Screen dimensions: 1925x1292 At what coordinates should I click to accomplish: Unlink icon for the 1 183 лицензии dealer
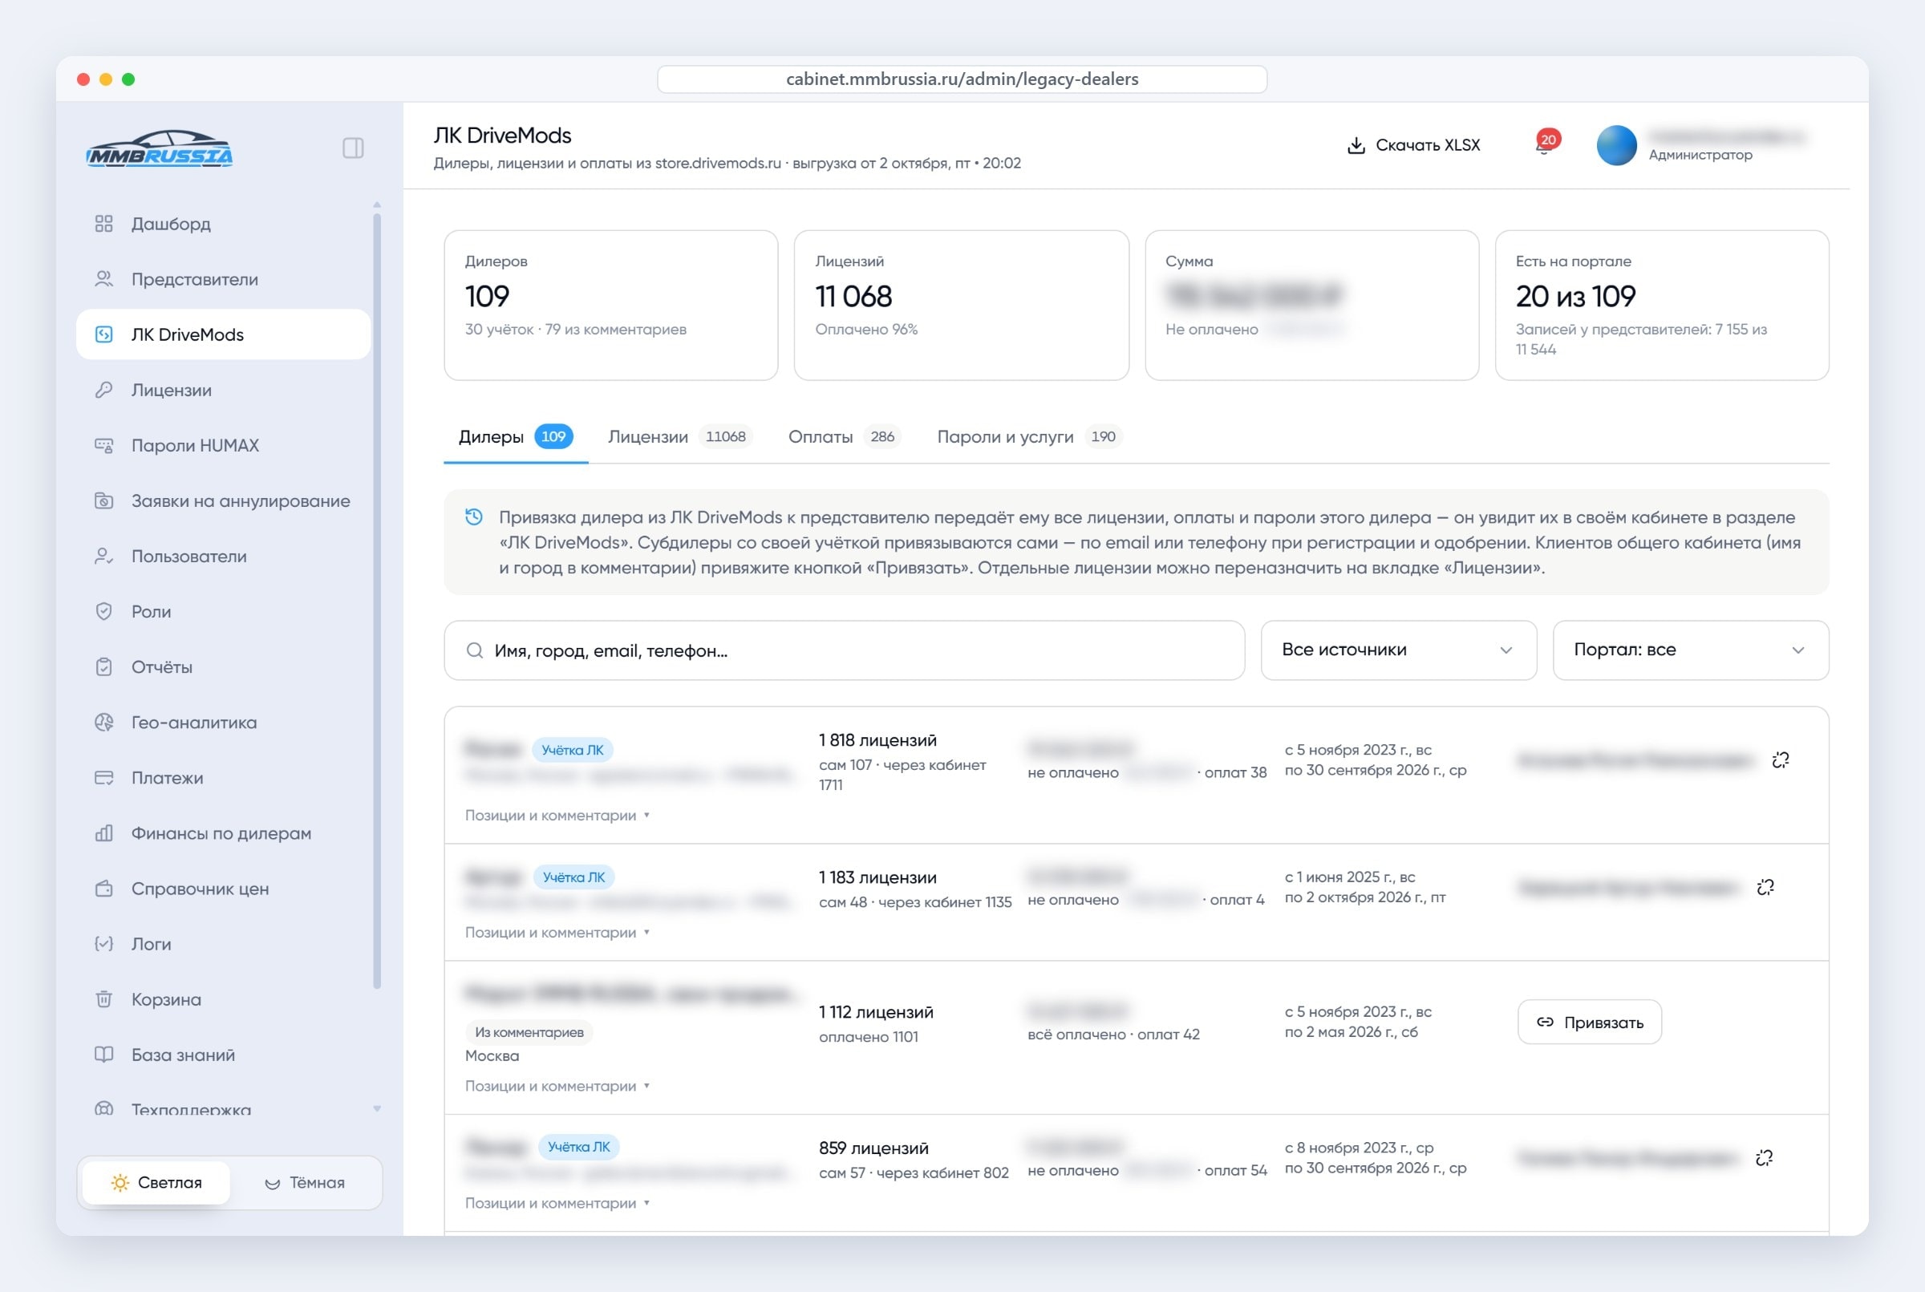click(1765, 887)
